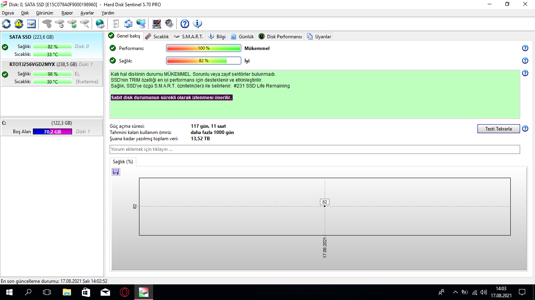Open the Ayarlar menu
535x300 pixels.
[87, 13]
